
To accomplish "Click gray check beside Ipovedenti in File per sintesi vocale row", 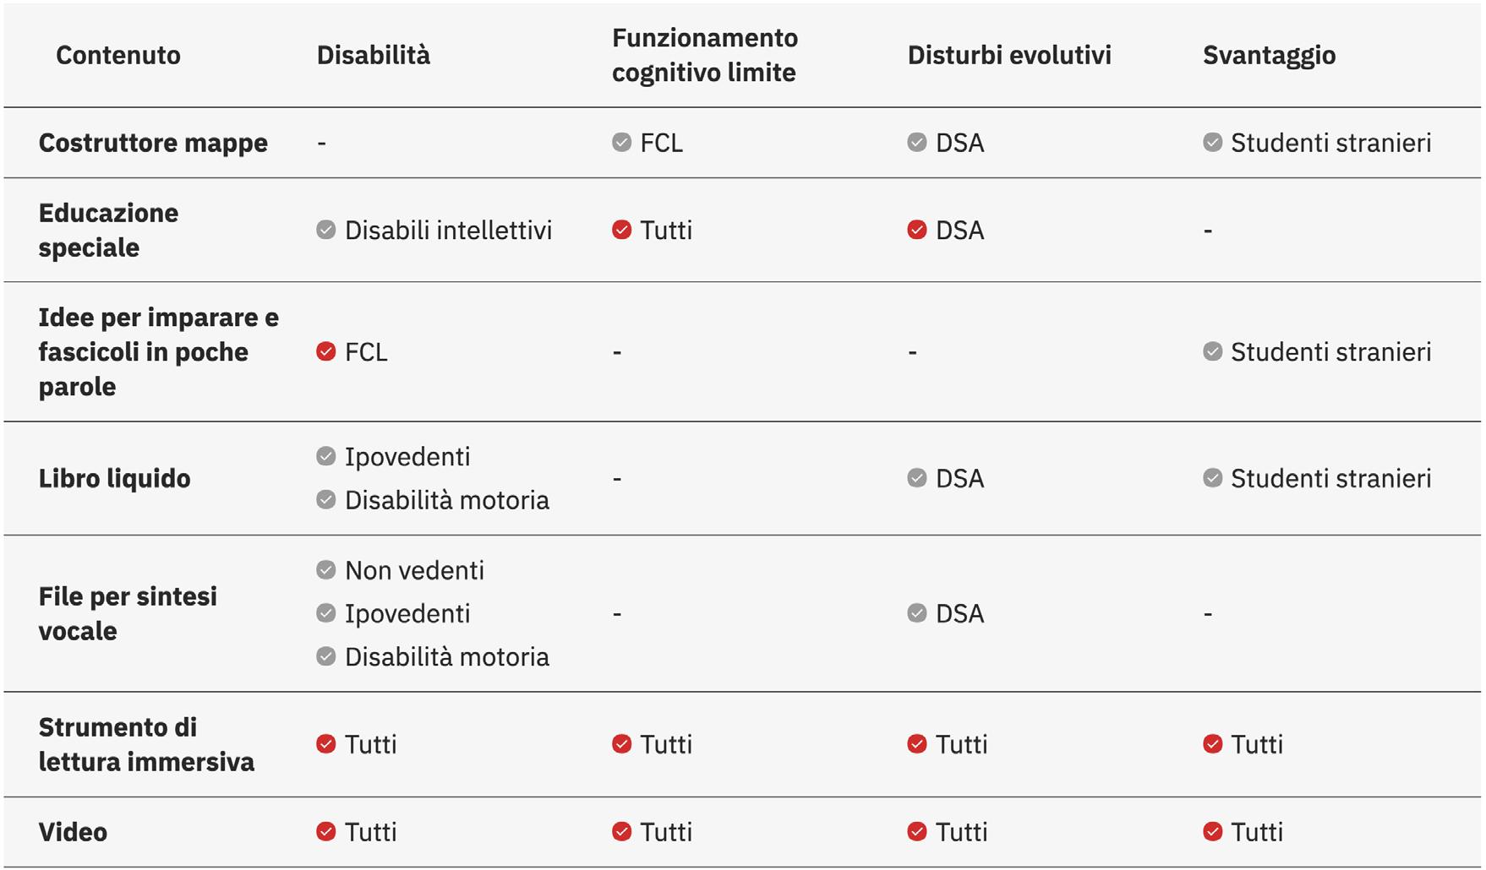I will 325,613.
